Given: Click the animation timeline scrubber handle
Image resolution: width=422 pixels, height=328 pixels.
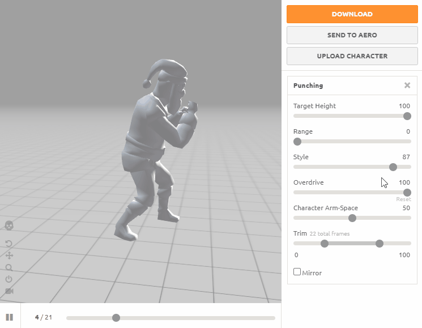Looking at the screenshot, I should [116, 318].
